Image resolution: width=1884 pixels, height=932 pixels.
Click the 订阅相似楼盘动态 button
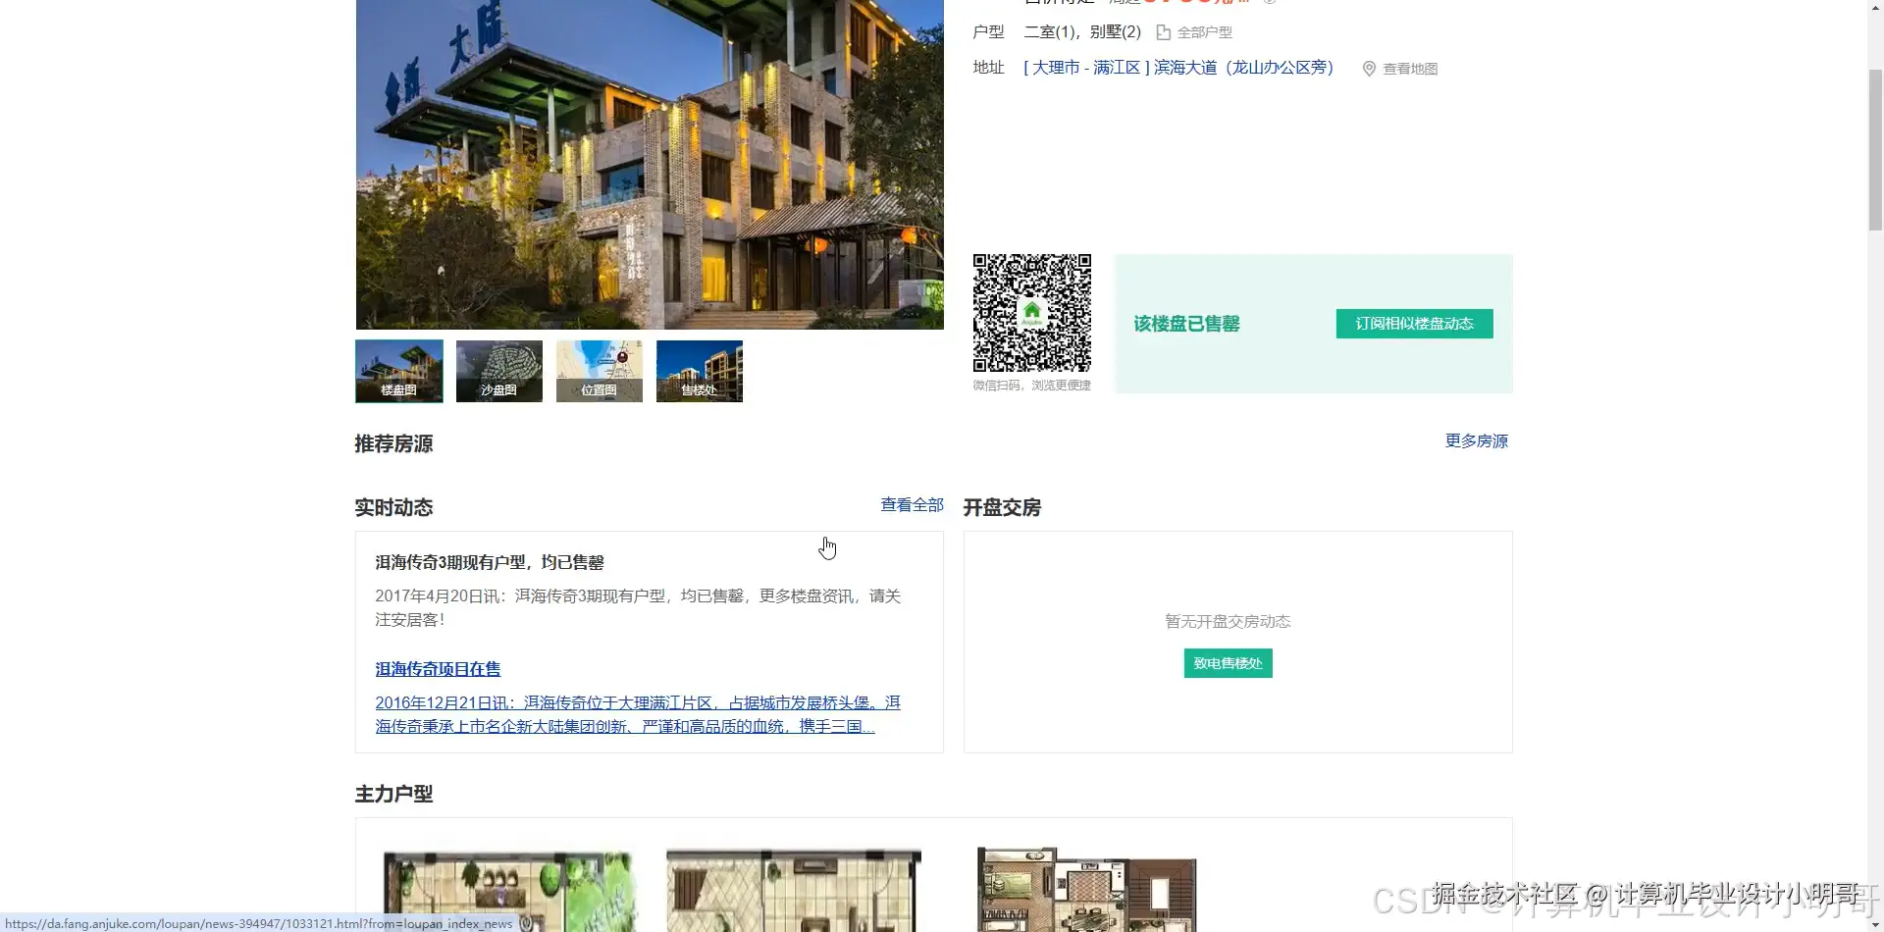[1414, 324]
